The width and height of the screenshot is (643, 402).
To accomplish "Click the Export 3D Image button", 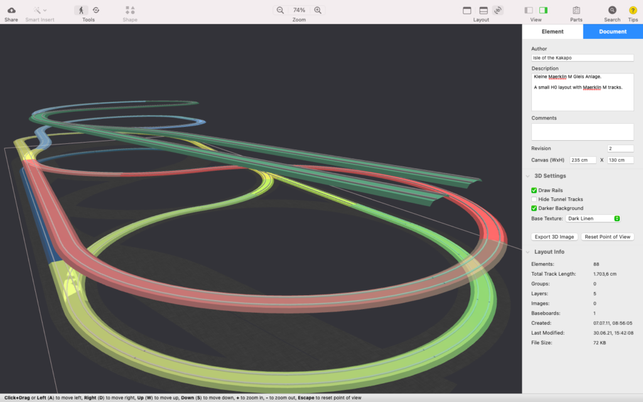I will tap(554, 237).
